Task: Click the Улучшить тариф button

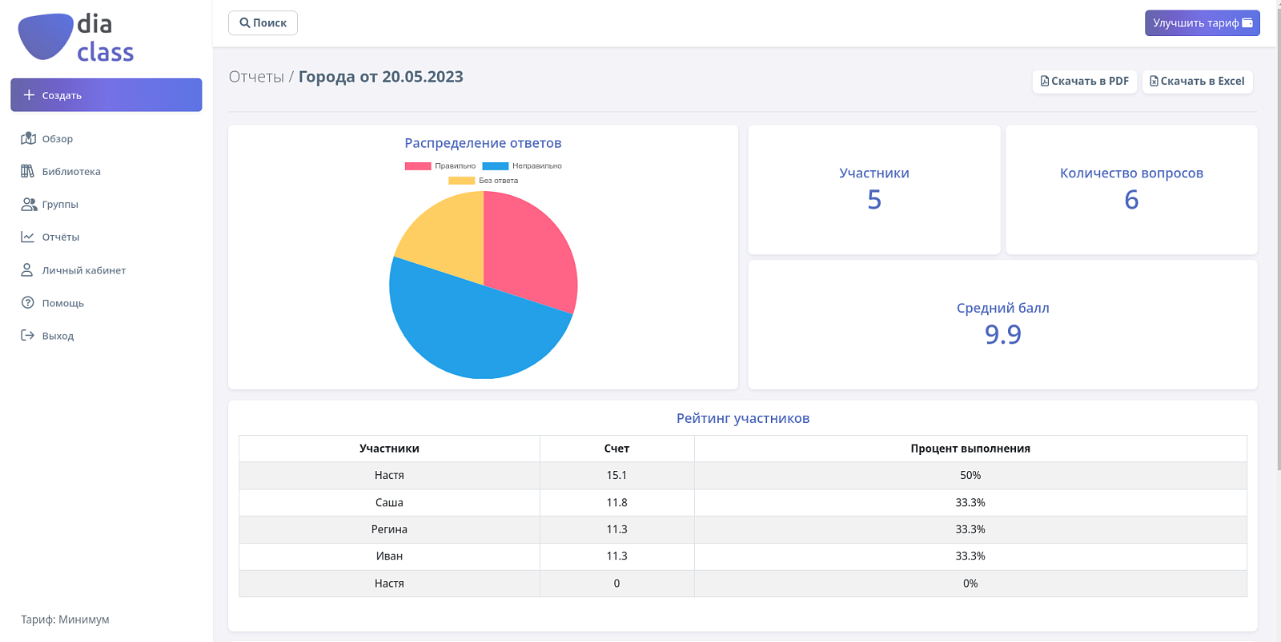Action: 1202,23
